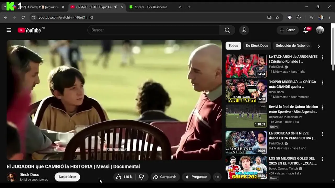Select the De Dieck Docs filter chip
This screenshot has width=335, height=188.
pos(257,46)
